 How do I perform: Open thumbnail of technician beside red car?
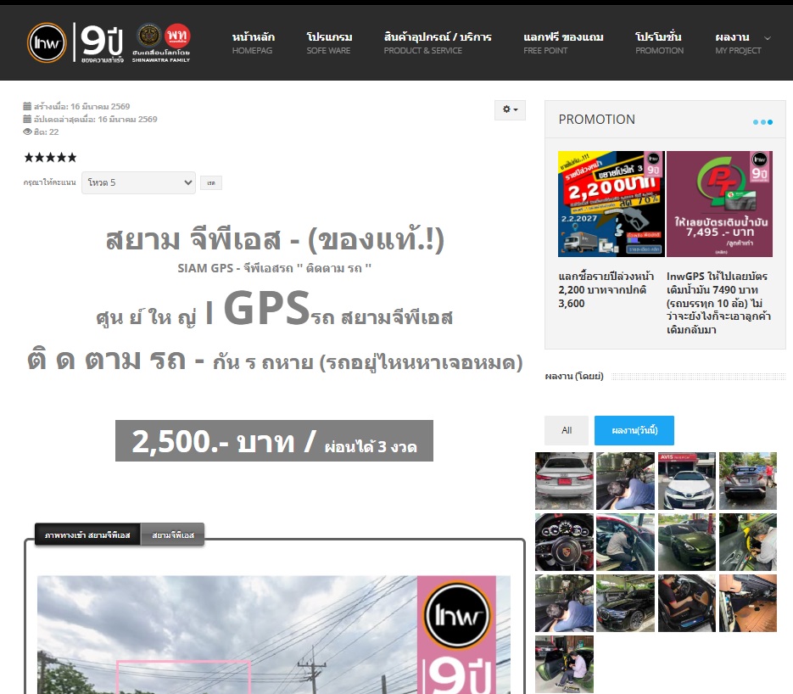pos(625,542)
